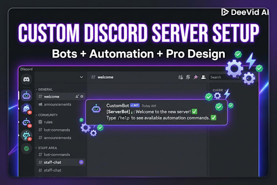This screenshot has height=185, width=277.
Task: Click the CustomBot avatar in message
Action: pyautogui.click(x=96, y=109)
